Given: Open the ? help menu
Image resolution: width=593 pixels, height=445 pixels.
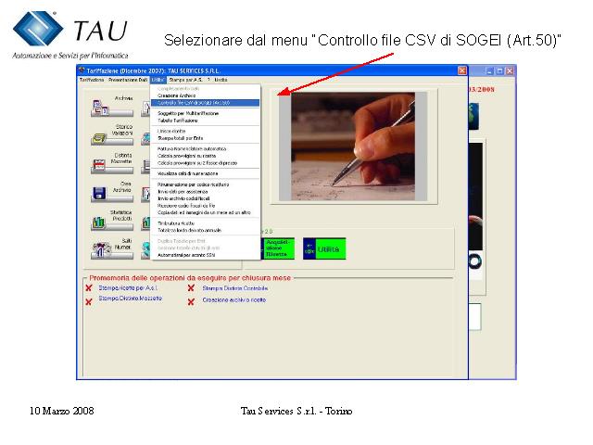Looking at the screenshot, I should 208,80.
